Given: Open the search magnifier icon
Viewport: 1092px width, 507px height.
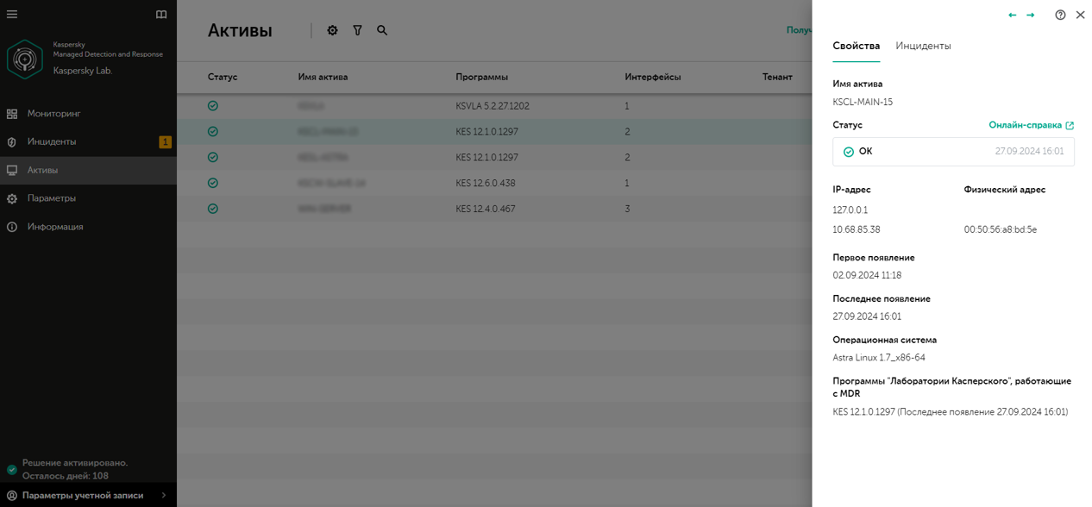Looking at the screenshot, I should (382, 30).
